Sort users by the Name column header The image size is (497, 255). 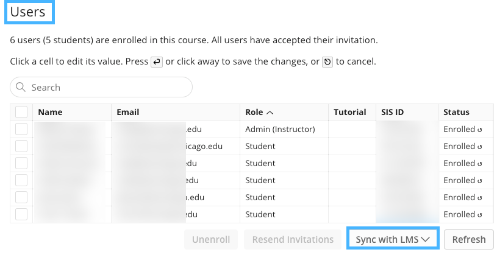click(50, 112)
